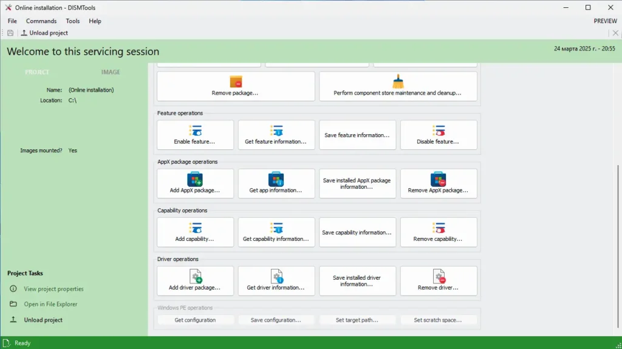This screenshot has width=622, height=349.
Task: Click the PREVIEW label at top right
Action: coord(605,21)
